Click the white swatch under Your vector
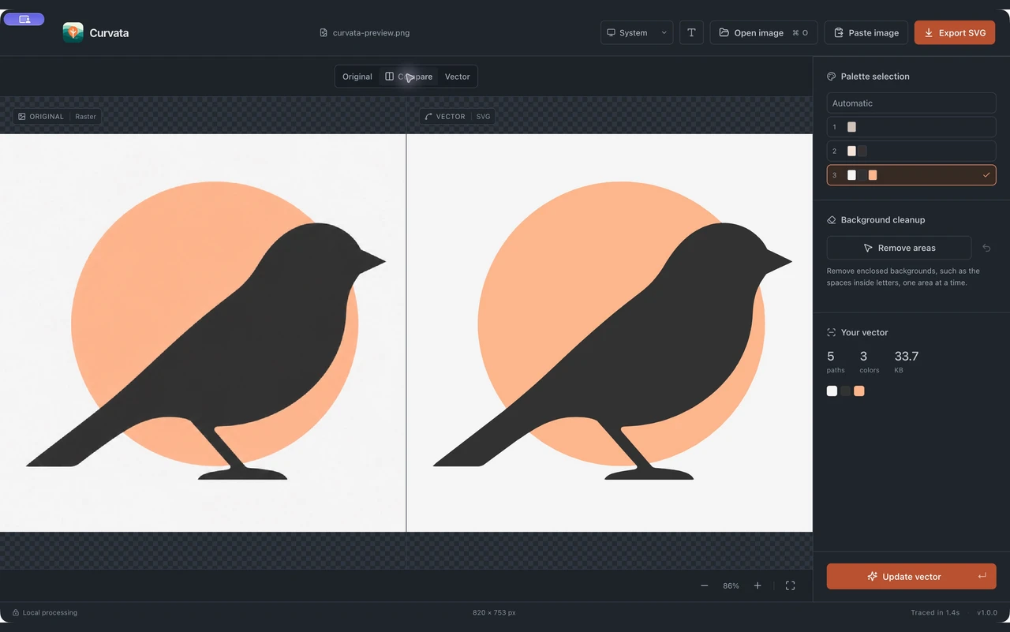Viewport: 1010px width, 632px height. (832, 391)
